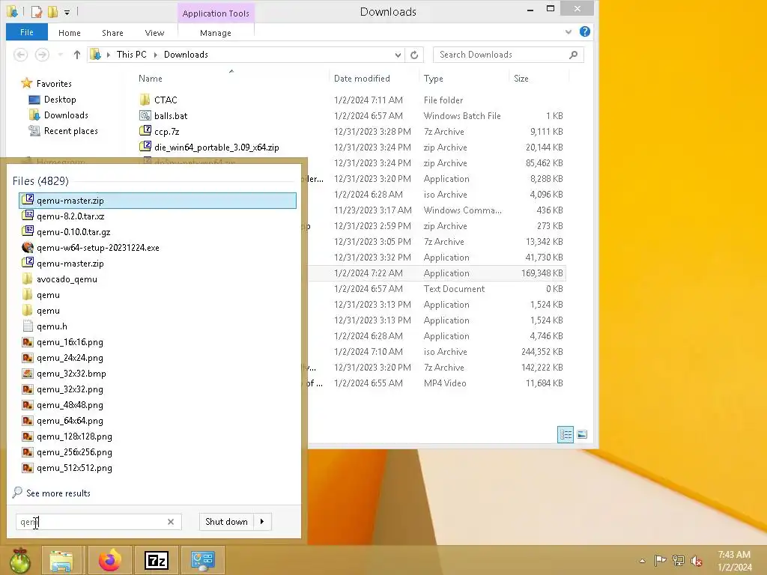Screen dimensions: 767x575
Task: Expand the Shut down options arrow
Action: click(262, 522)
